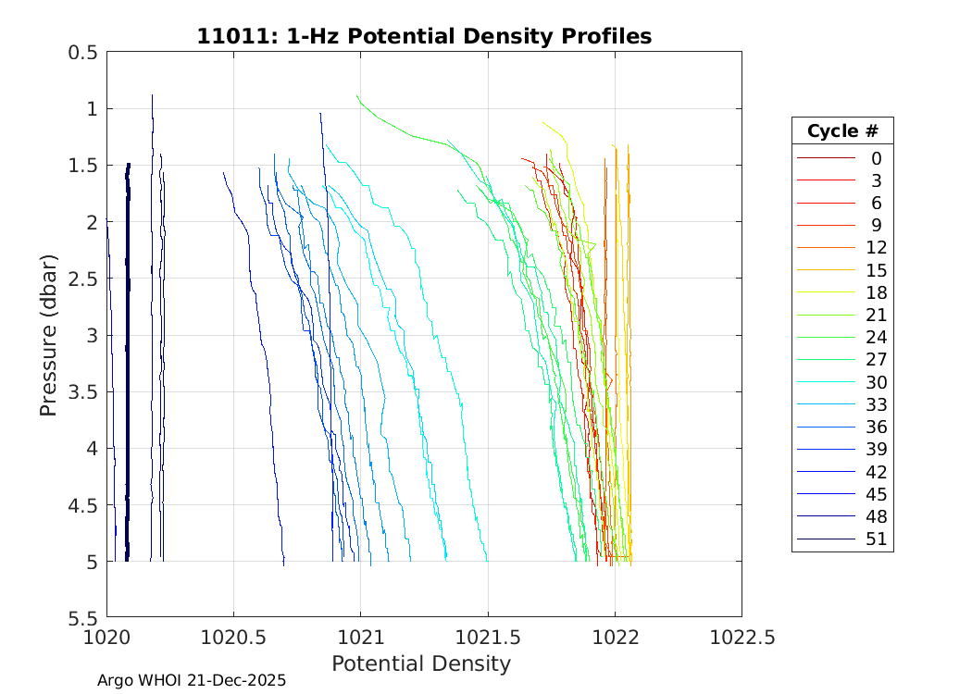Click the dark blue legend line for cycle 51
The image size is (972, 694).
(x=826, y=539)
